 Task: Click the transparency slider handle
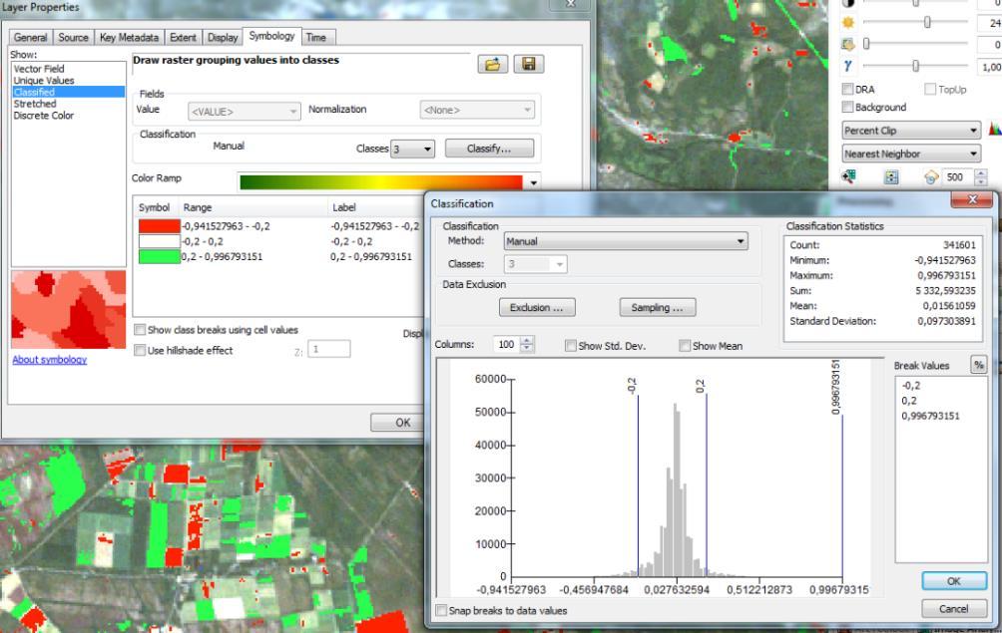(x=866, y=44)
